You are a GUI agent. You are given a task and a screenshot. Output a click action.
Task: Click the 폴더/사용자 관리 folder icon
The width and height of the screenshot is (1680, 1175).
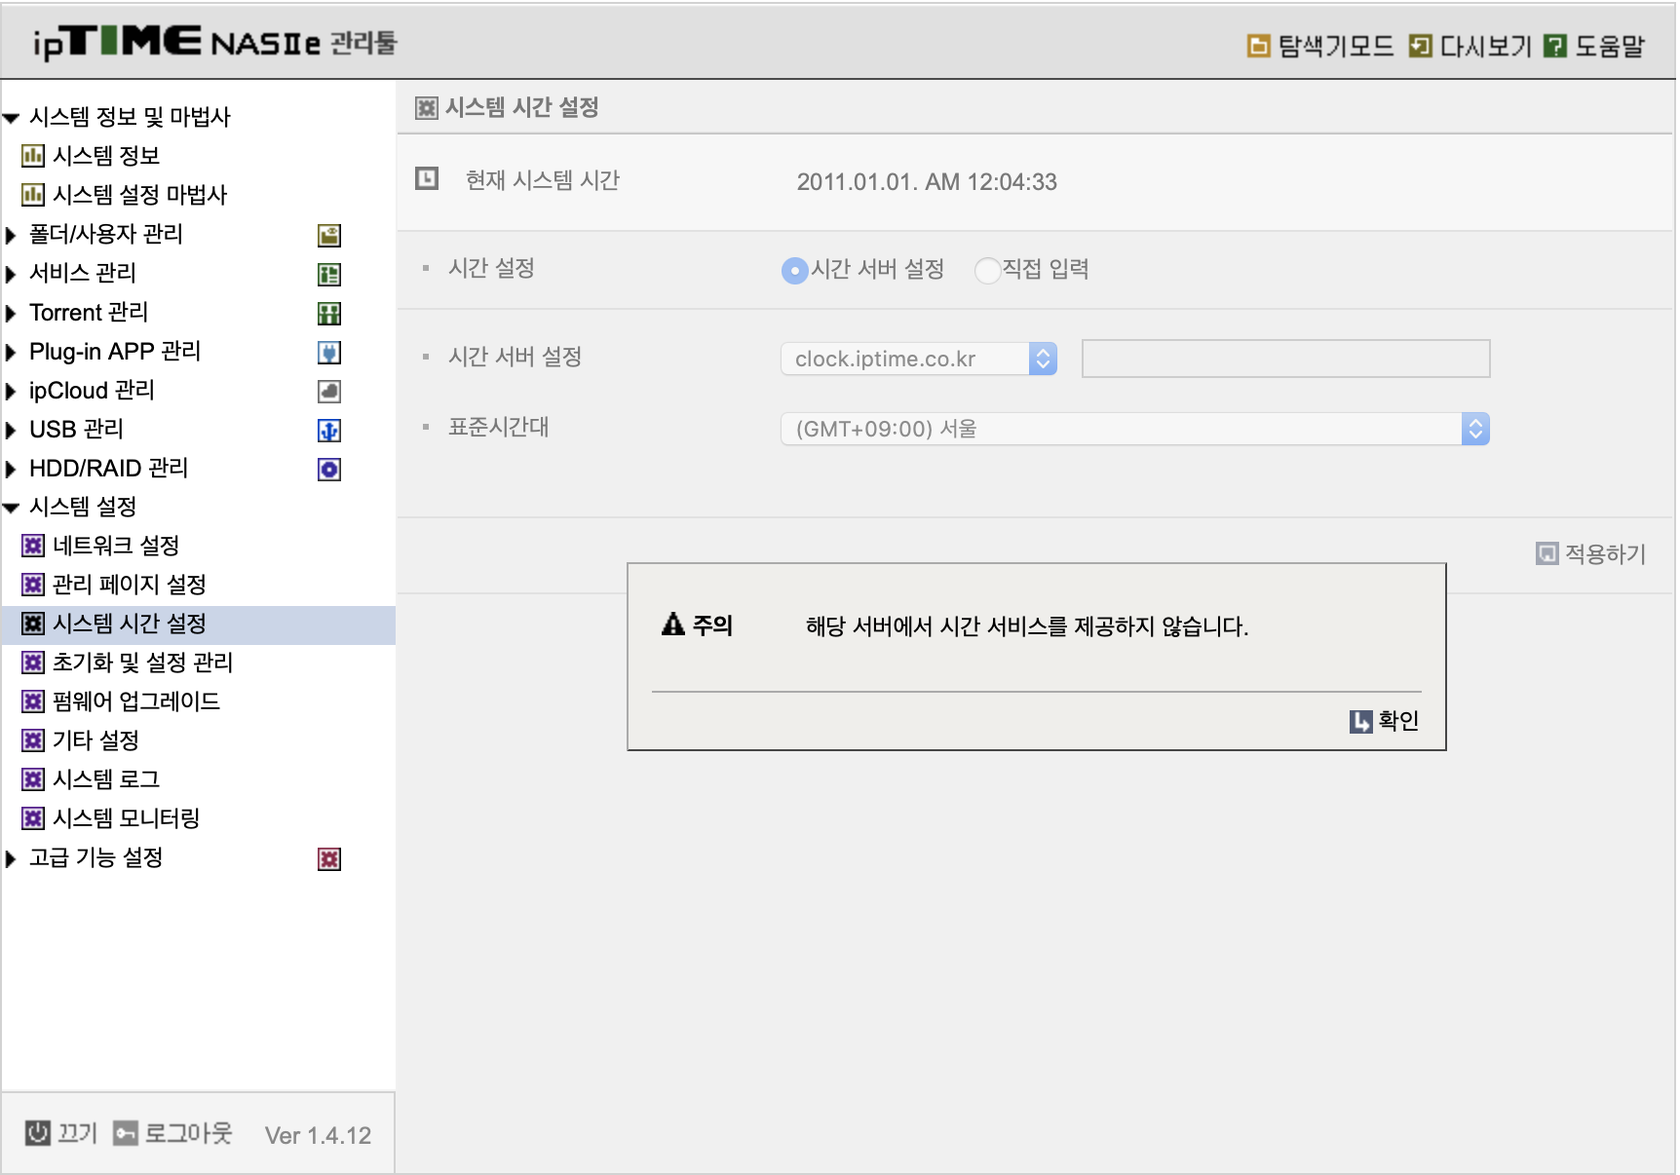[329, 235]
